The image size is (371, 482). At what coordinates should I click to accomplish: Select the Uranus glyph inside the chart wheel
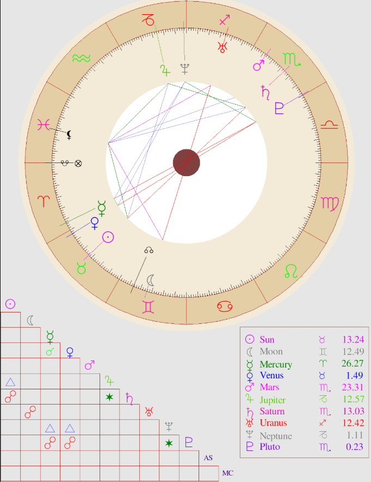click(x=222, y=47)
